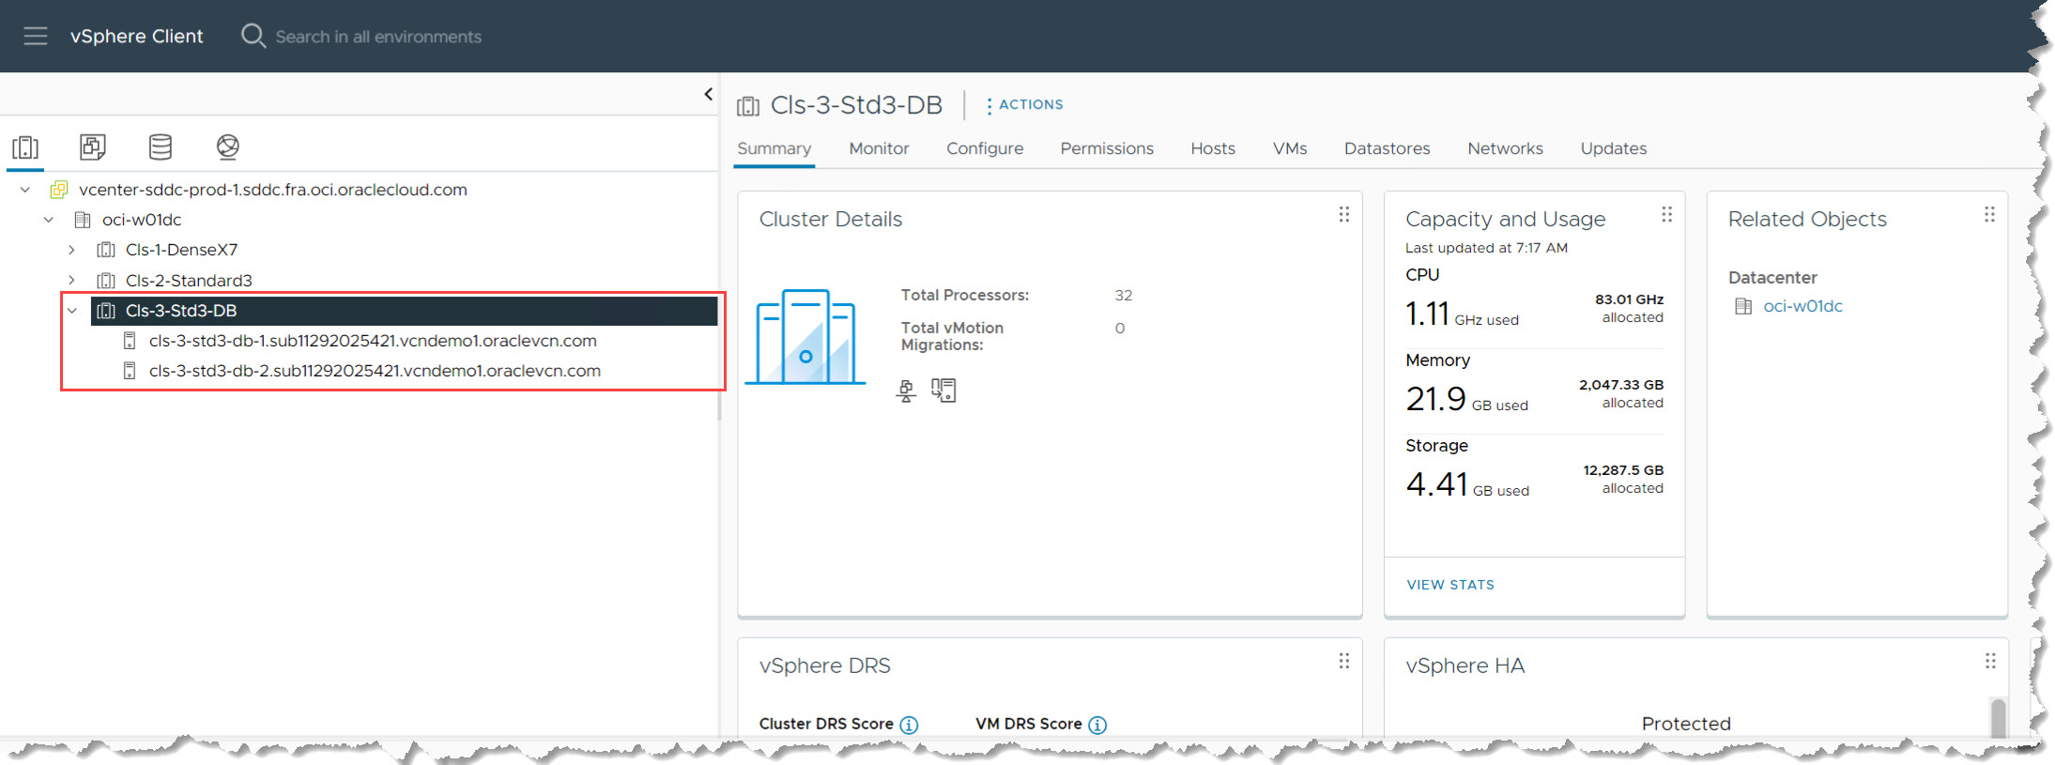The height and width of the screenshot is (765, 2055).
Task: Switch to the Hosts tab
Action: point(1213,148)
